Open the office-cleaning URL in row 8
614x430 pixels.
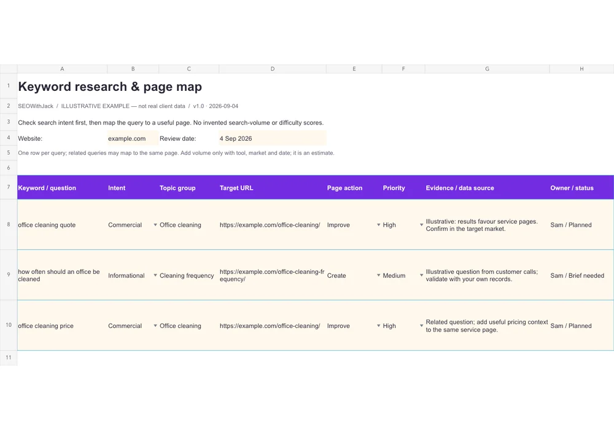[x=270, y=225]
